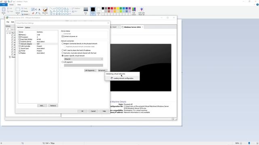
Task: Switch to the Options tab in settings
Action: pyautogui.click(x=28, y=27)
